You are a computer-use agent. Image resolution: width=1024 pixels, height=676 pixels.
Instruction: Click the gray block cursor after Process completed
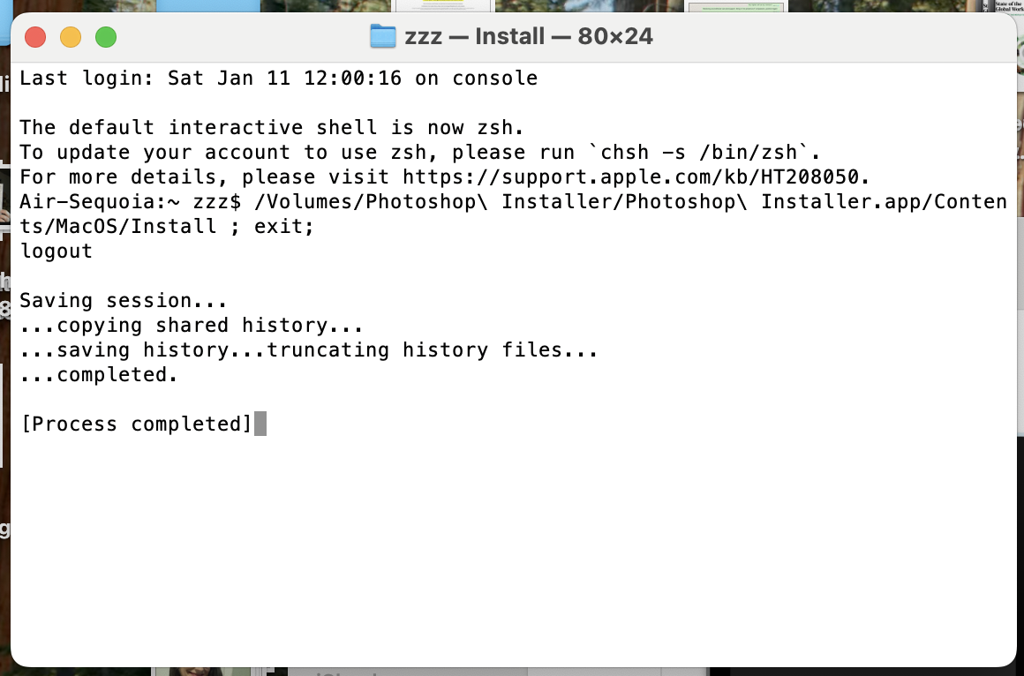[x=260, y=424]
